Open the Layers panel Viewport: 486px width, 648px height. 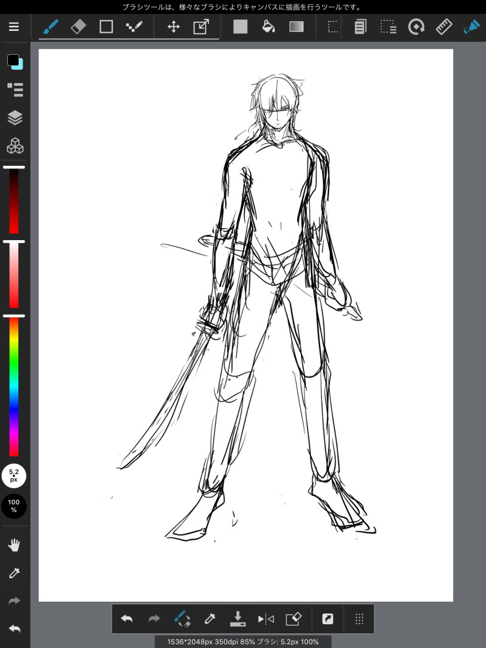click(x=15, y=118)
